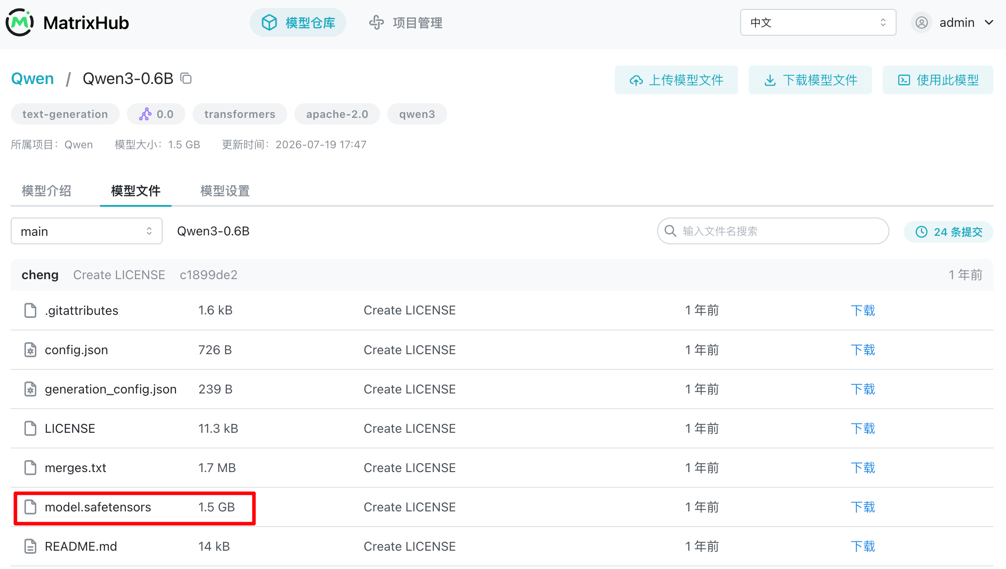This screenshot has height=569, width=1006.
Task: Open the README.md file name
Action: [x=81, y=546]
